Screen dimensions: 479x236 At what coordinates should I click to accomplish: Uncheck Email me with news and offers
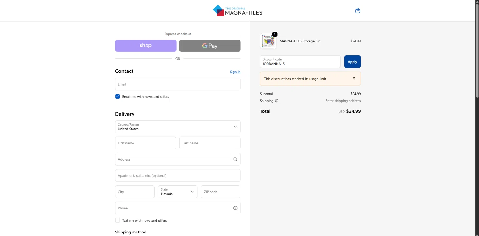118,96
